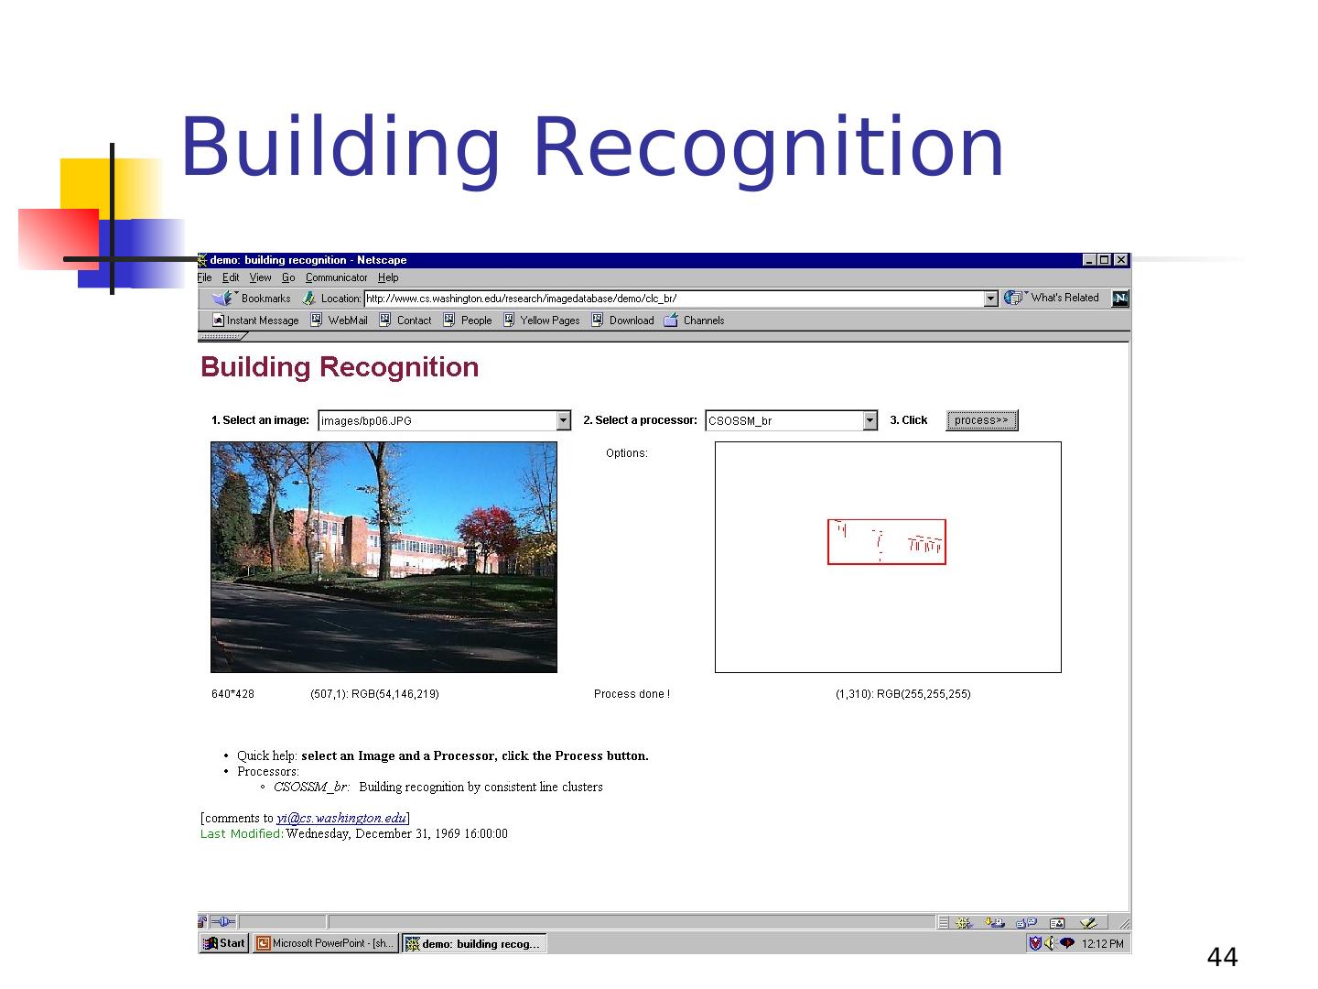Open the Help menu

click(x=388, y=277)
